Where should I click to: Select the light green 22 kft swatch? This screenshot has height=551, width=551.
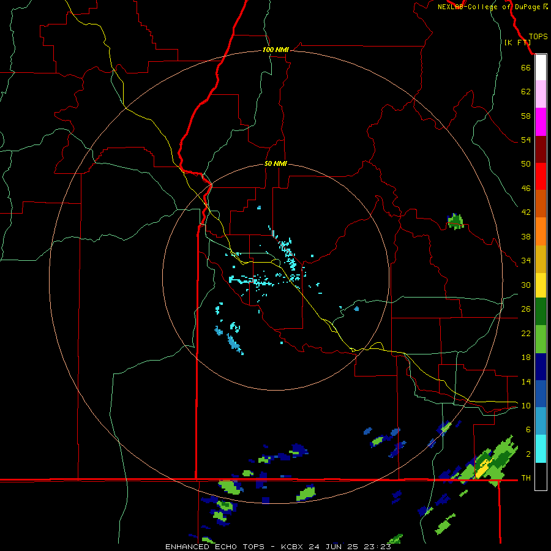tap(541, 339)
